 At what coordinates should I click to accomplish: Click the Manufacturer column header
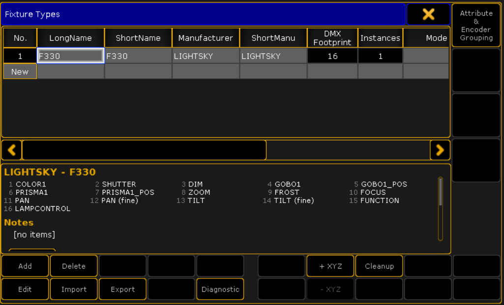(206, 38)
